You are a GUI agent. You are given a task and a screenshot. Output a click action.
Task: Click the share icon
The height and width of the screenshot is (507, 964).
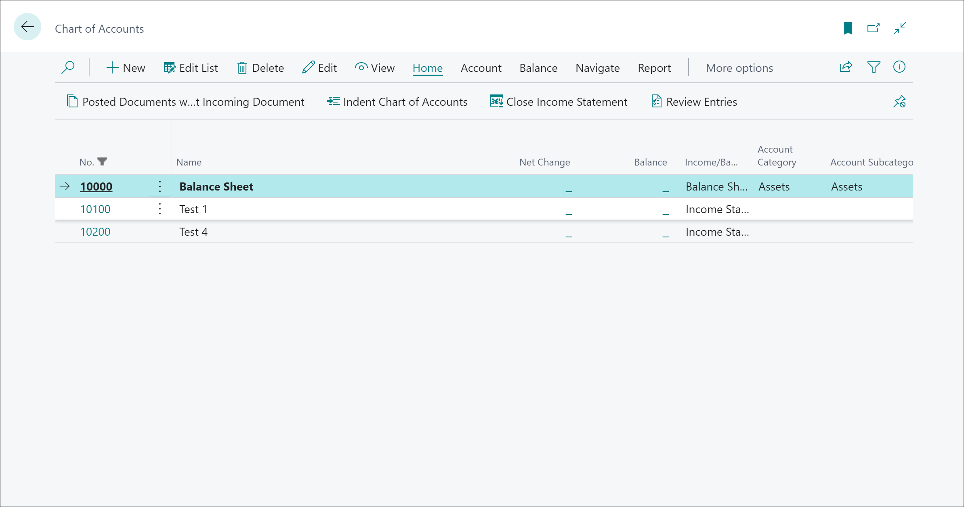846,67
